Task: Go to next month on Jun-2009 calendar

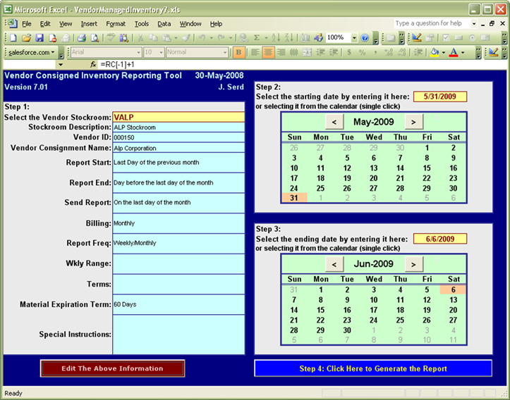Action: (413, 264)
